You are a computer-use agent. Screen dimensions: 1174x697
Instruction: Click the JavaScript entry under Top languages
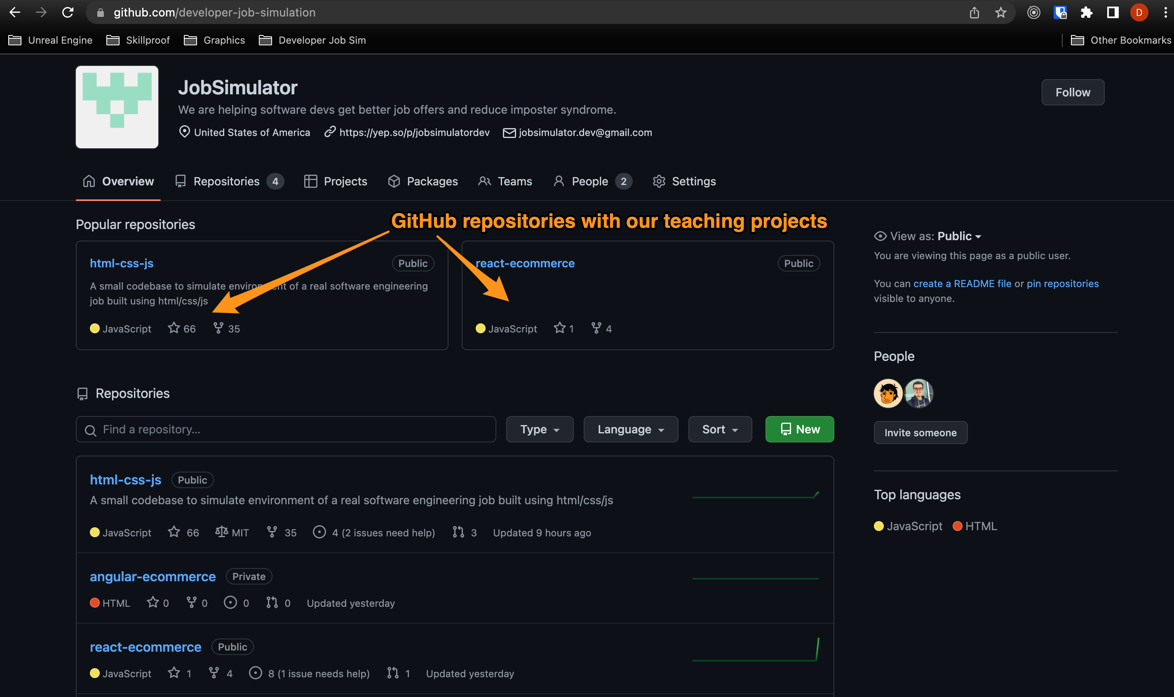(x=908, y=526)
